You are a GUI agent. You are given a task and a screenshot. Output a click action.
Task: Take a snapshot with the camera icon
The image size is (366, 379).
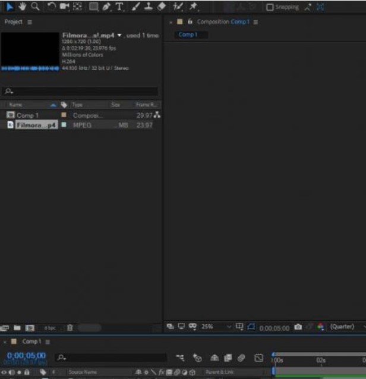coord(298,327)
